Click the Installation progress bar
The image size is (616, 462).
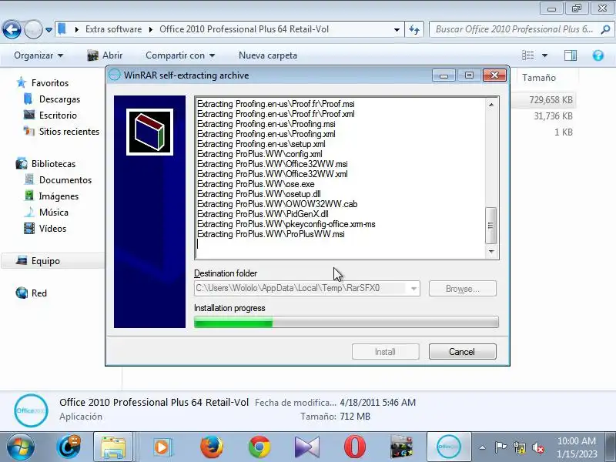(x=346, y=323)
